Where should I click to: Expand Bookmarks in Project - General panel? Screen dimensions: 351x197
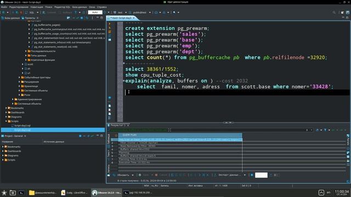[3, 147]
